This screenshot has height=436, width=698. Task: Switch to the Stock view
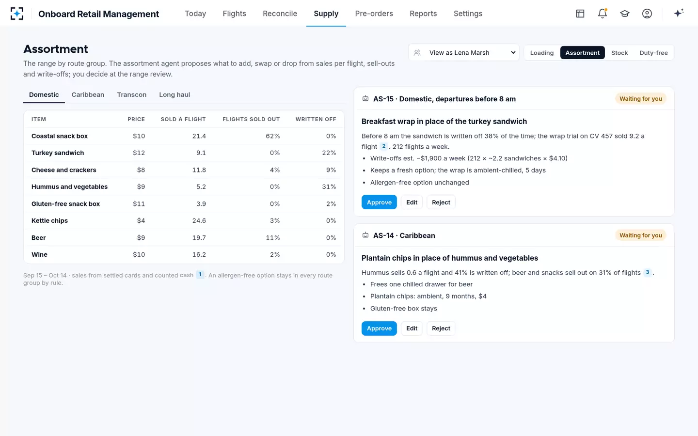click(x=619, y=53)
